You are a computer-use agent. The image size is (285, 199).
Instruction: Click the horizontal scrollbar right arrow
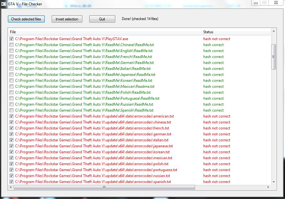pyautogui.click(x=268, y=187)
